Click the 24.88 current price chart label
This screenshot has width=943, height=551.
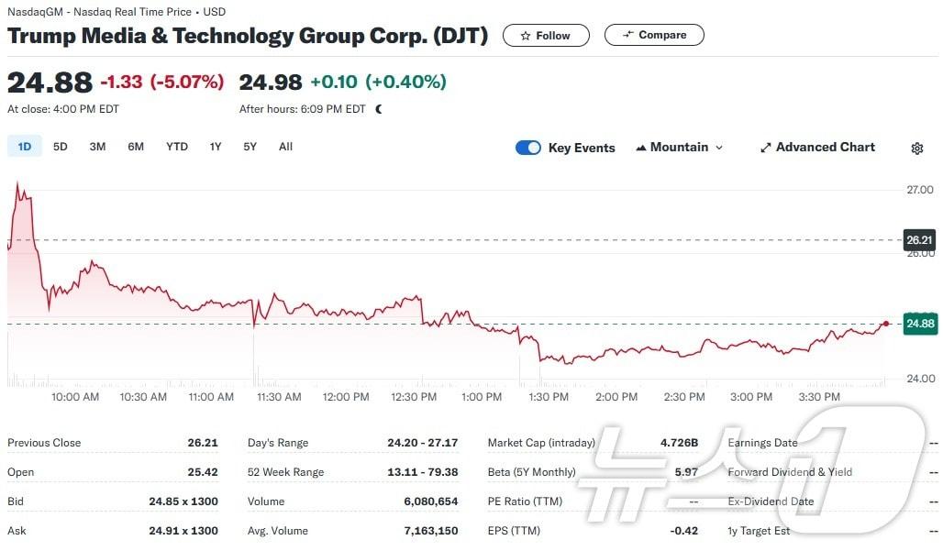pyautogui.click(x=919, y=324)
